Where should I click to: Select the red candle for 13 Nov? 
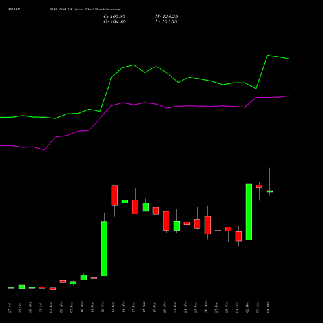click(x=114, y=196)
